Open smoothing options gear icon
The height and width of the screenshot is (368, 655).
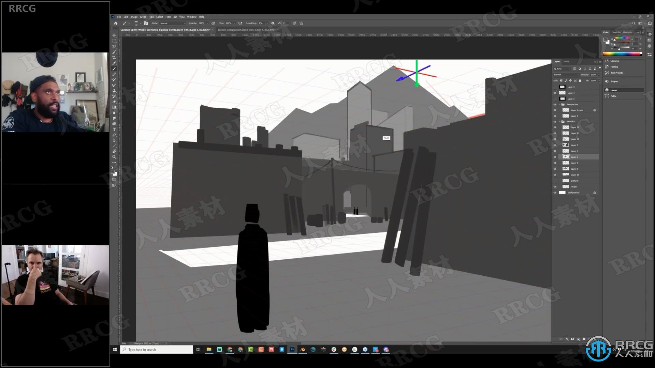[x=273, y=23]
